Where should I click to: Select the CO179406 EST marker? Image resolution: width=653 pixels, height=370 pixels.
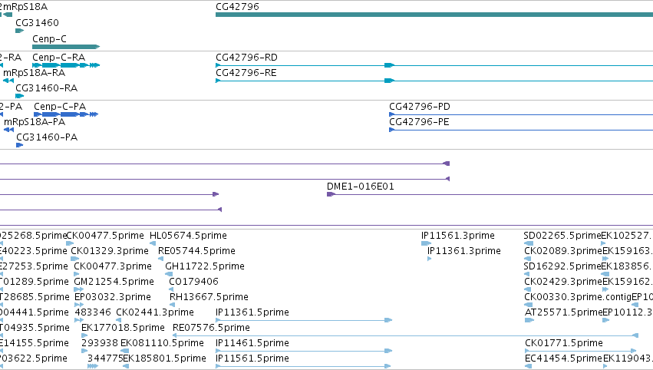coord(171,289)
